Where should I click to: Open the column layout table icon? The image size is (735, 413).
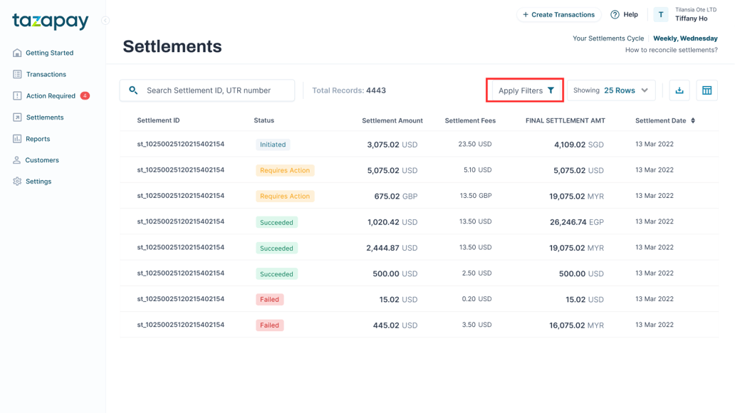(707, 90)
